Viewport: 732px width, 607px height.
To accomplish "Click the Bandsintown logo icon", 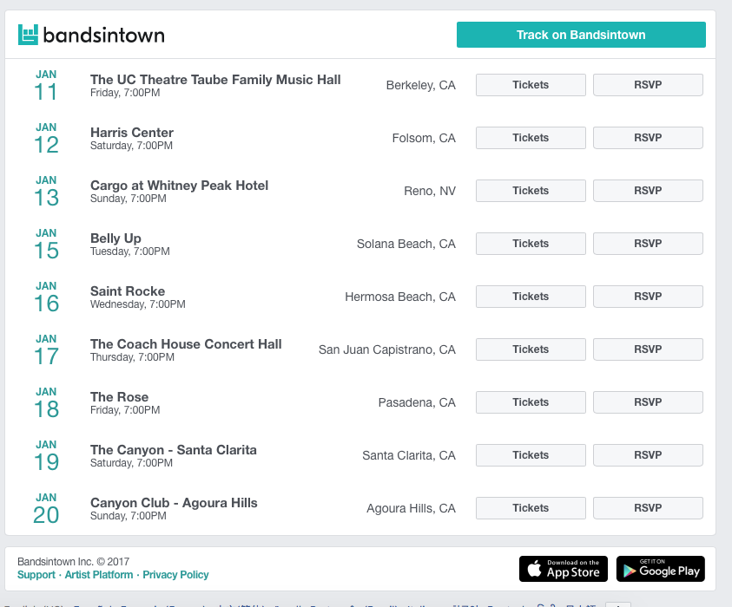I will [29, 35].
